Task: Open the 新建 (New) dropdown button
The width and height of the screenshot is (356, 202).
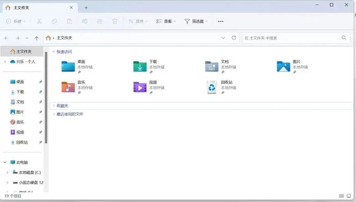Action: [16, 22]
